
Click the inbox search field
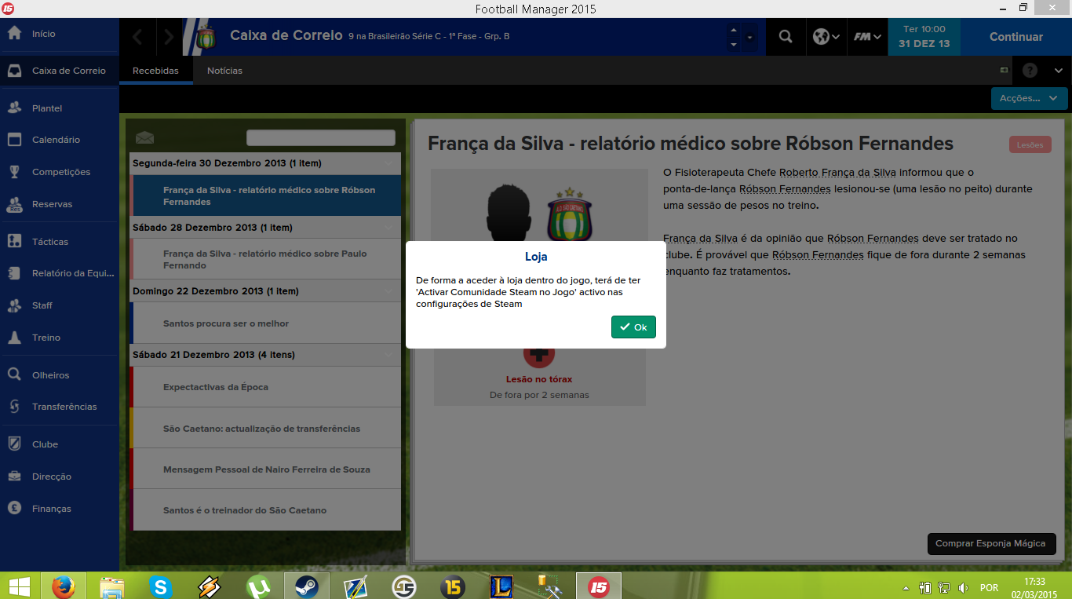point(321,138)
